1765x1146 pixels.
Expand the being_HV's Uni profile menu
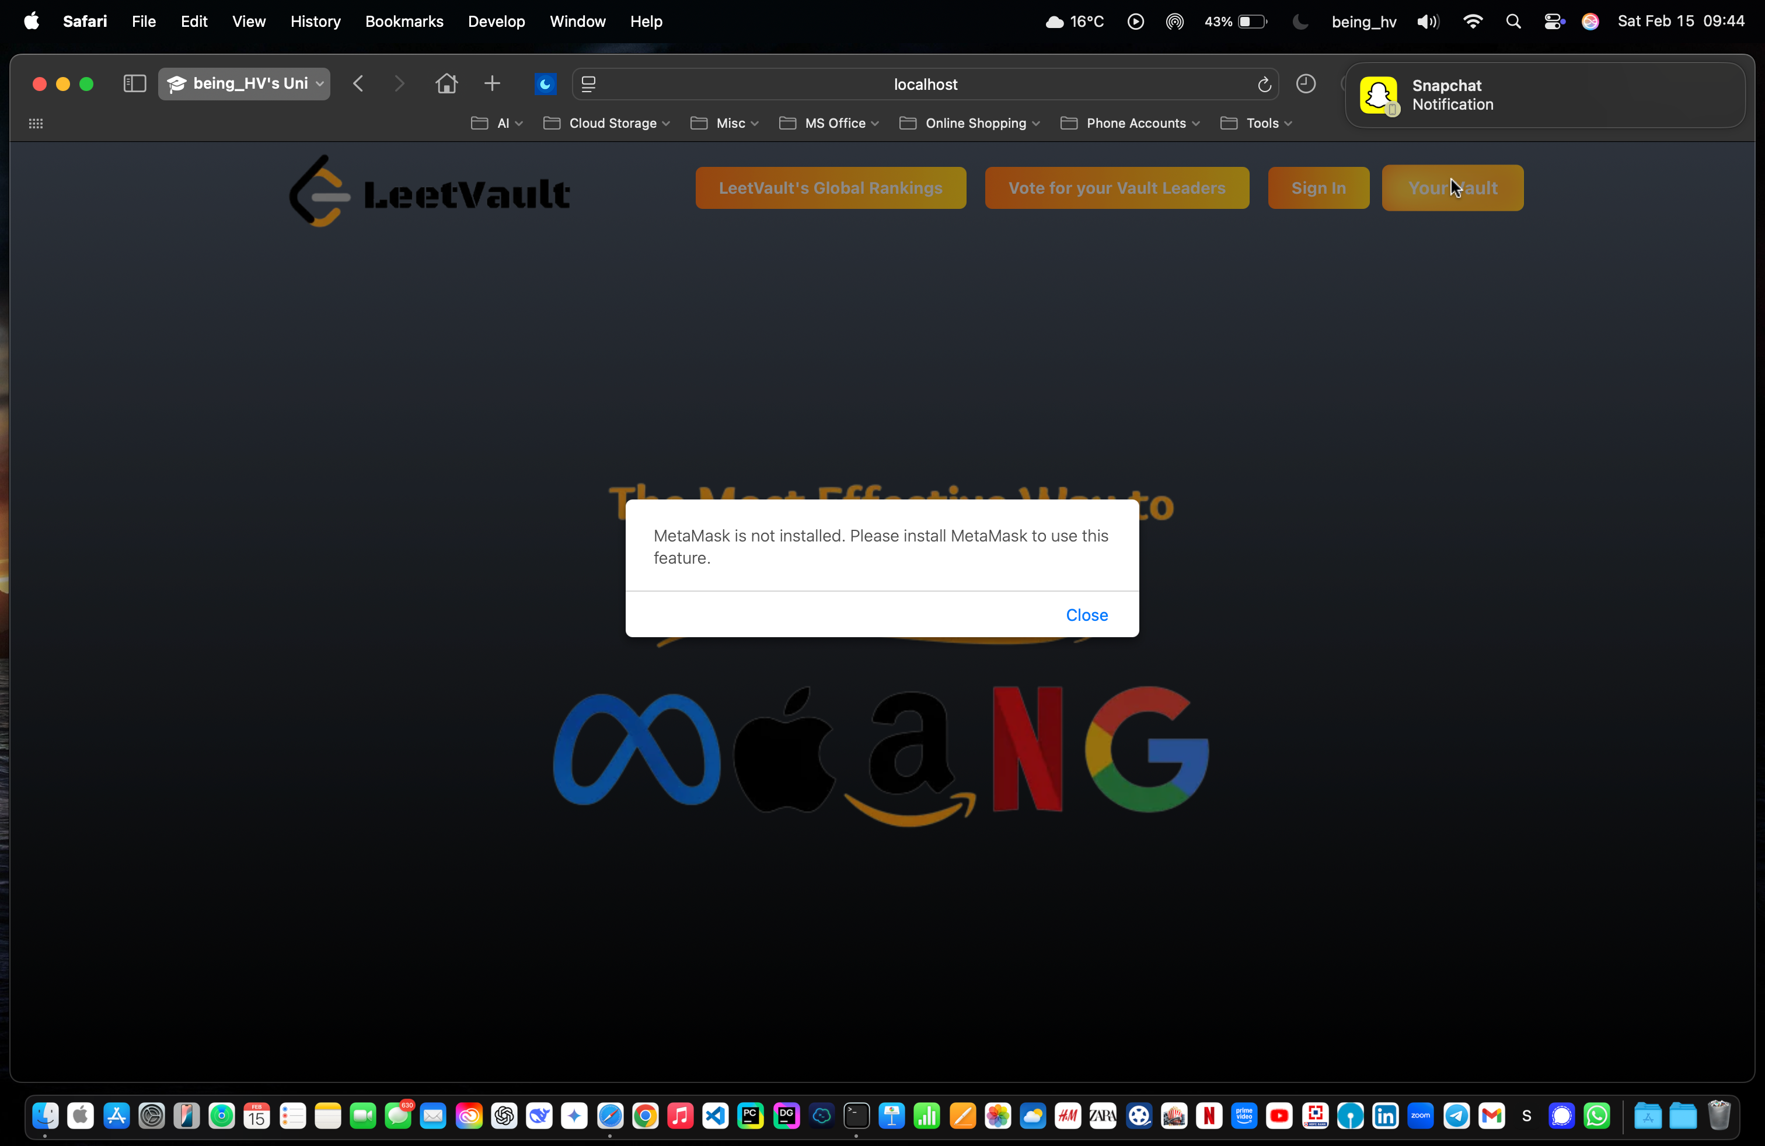point(245,84)
